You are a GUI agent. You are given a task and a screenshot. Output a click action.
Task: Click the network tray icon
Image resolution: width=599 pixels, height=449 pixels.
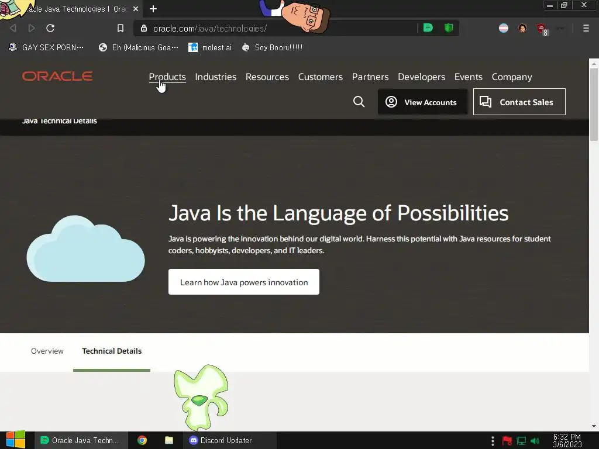(x=521, y=441)
